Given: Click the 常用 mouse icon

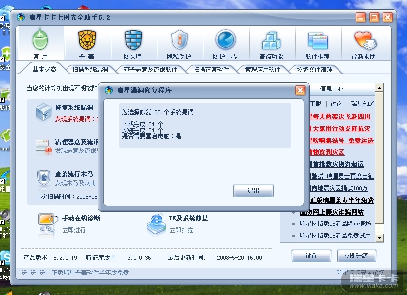Looking at the screenshot, I should pos(40,40).
